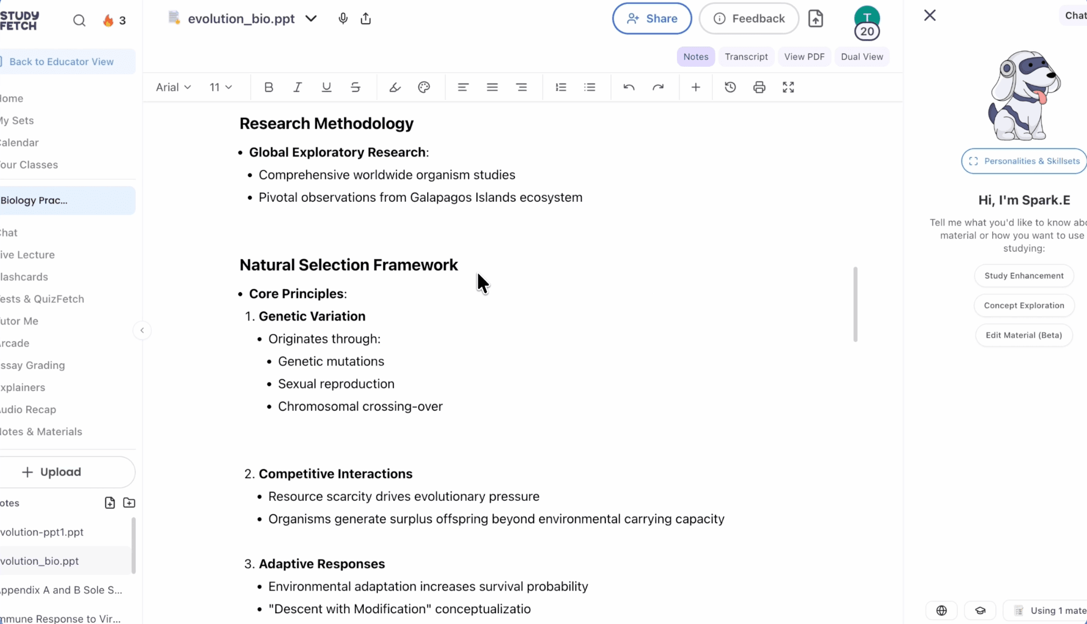Viewport: 1087px width, 624px height.
Task: Collapse the left sidebar with chevron
Action: point(142,330)
